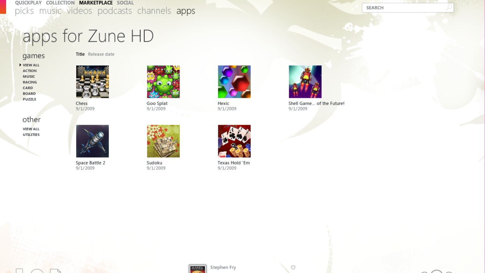
Task: Select the apps tab
Action: coord(186,11)
